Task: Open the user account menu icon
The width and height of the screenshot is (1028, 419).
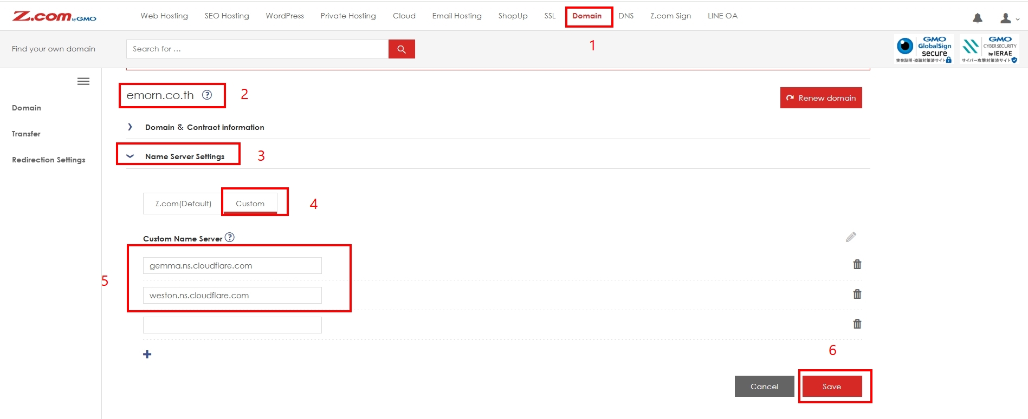Action: tap(1006, 18)
